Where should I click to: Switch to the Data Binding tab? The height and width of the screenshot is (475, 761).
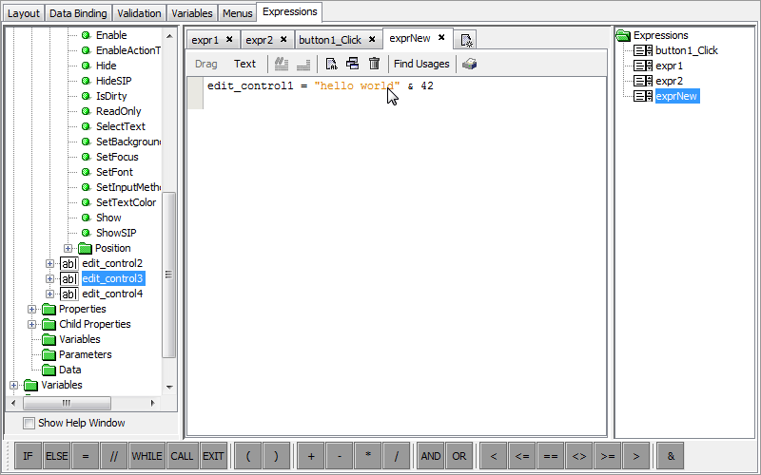[79, 13]
